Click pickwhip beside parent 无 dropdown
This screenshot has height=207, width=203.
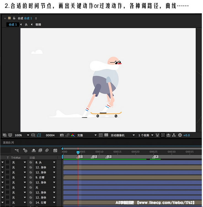click(x=31, y=187)
